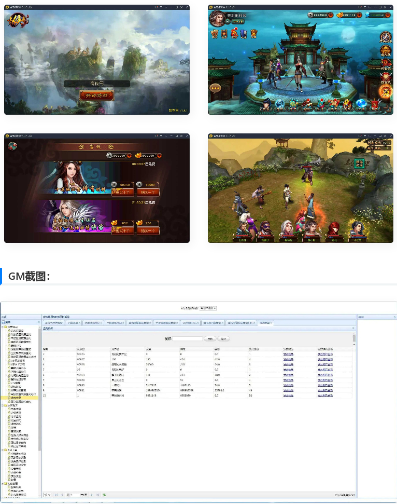Click the refresh icon in GM pagination bar

click(104, 495)
